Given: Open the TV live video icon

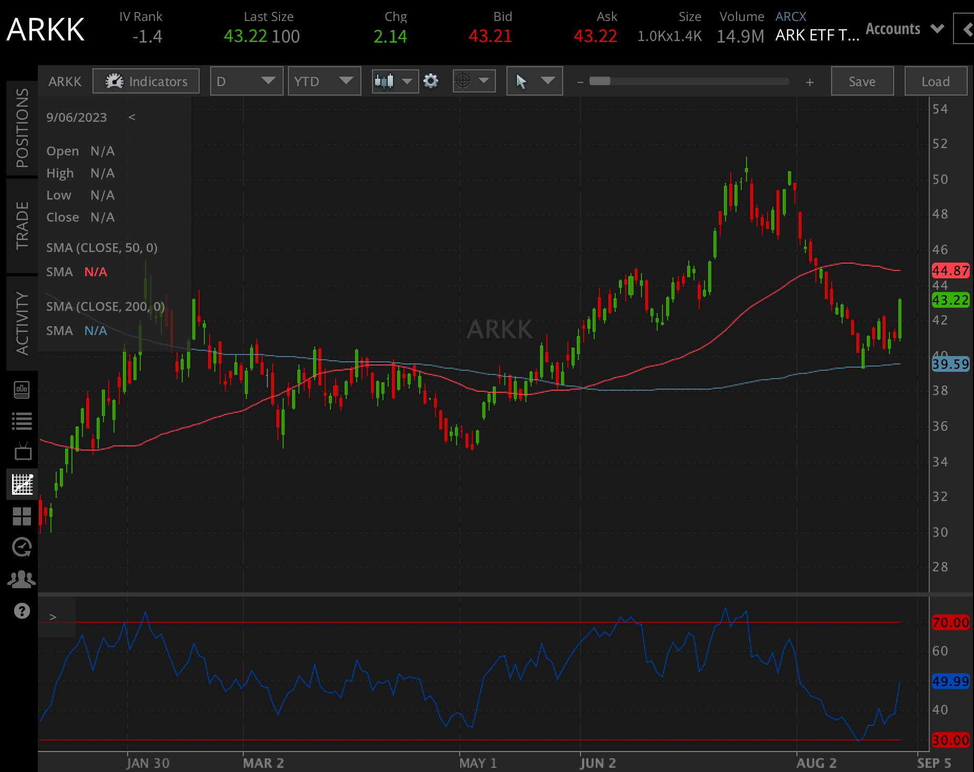Looking at the screenshot, I should tap(23, 452).
